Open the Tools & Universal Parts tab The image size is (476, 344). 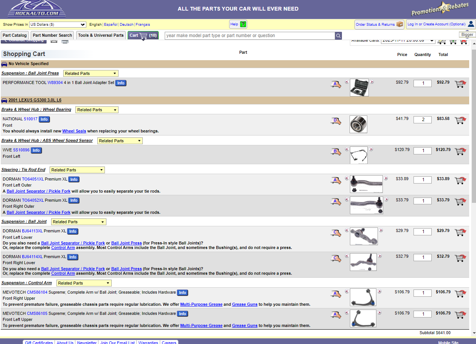101,35
